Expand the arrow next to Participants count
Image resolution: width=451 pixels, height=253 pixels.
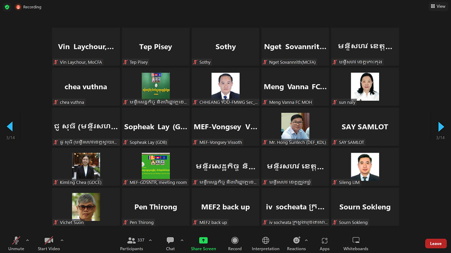150,240
